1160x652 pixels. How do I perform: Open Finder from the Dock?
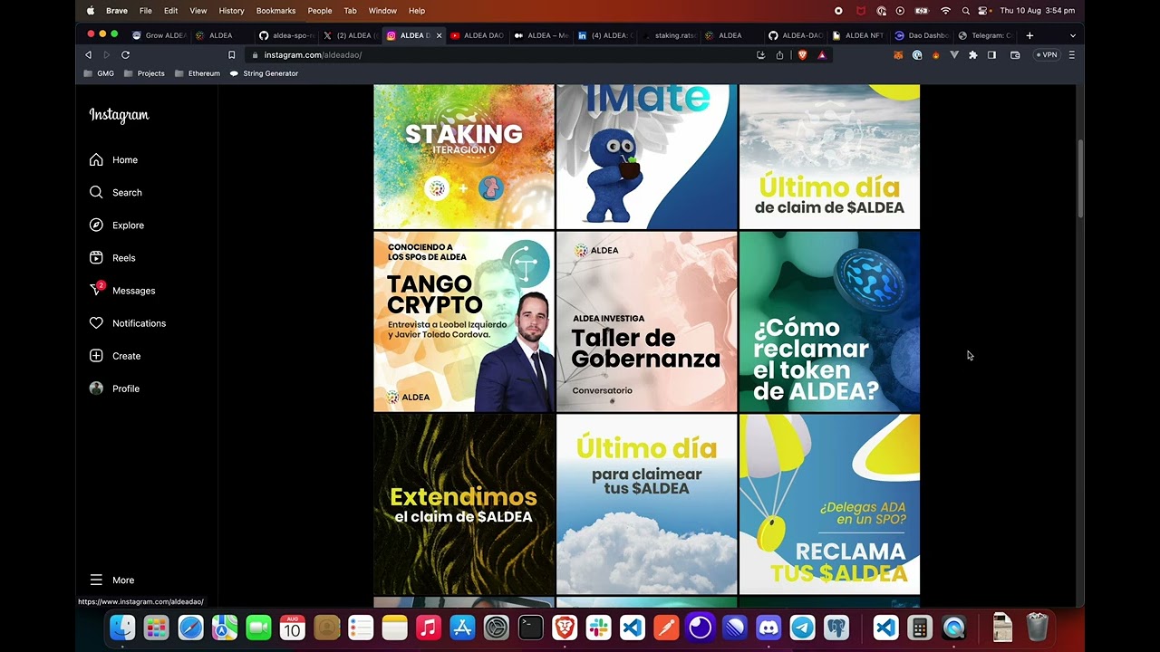(122, 627)
